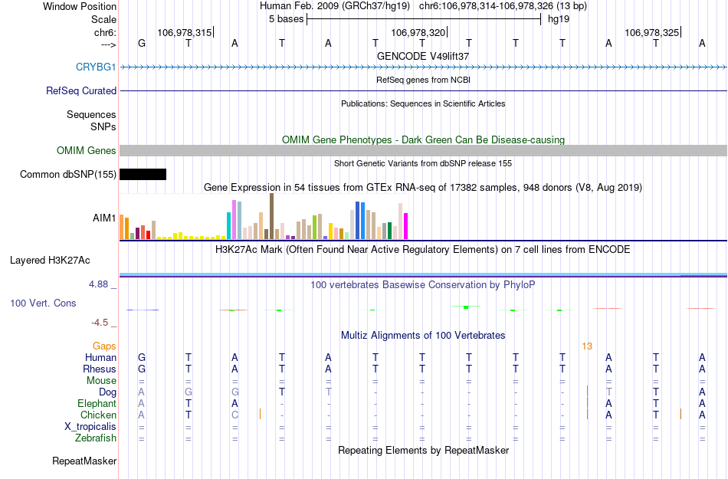Click the 5 bases scale bar

pos(424,19)
